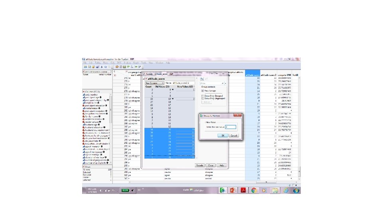This screenshot has width=383, height=215.
Task: Click the 'attitude score 2' column header
Action: 268,75
